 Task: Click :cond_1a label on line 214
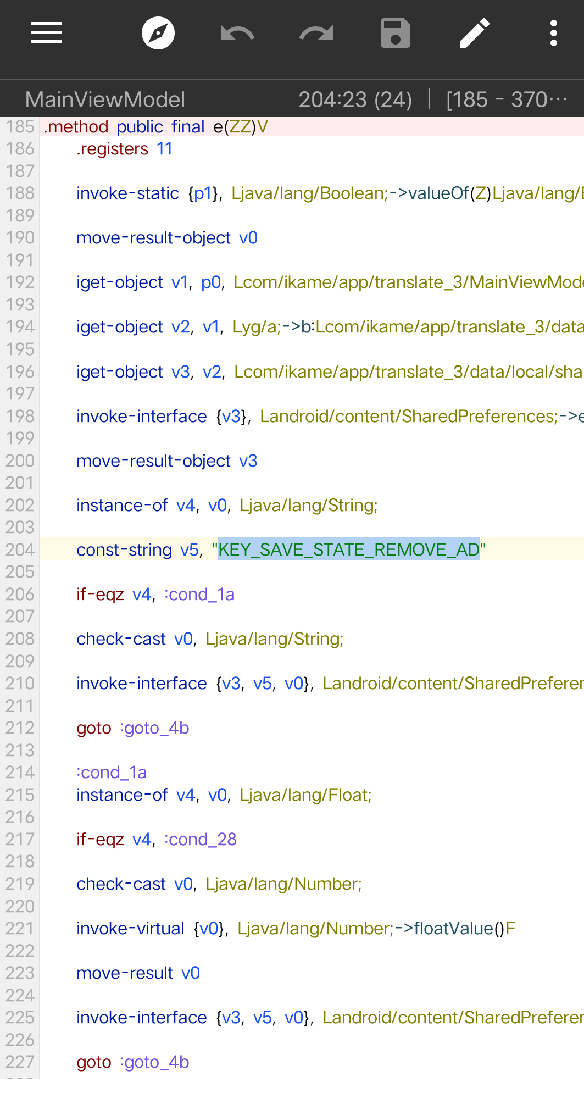pyautogui.click(x=112, y=773)
